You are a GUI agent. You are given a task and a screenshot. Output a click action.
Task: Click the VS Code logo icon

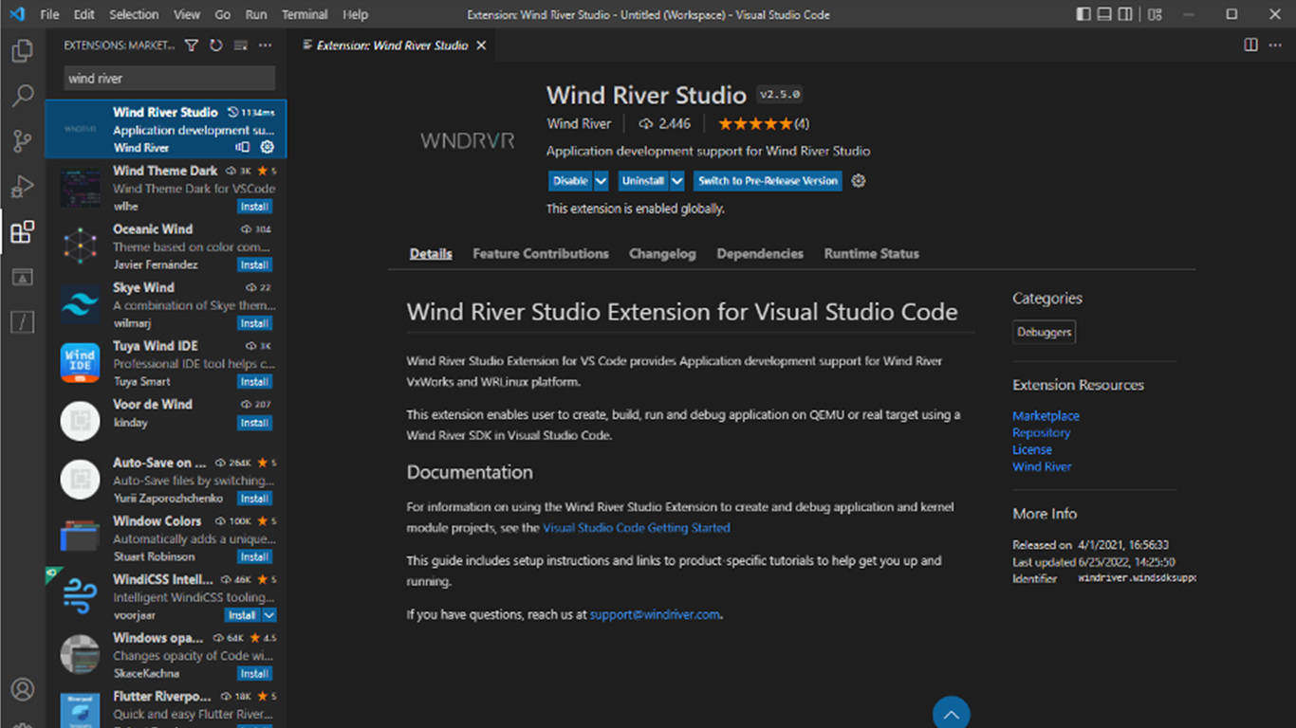click(17, 14)
